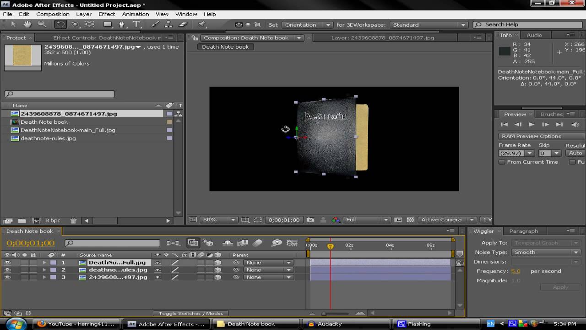Toggle the Frame Blending icon in timeline
This screenshot has height=330, width=586.
[x=243, y=243]
